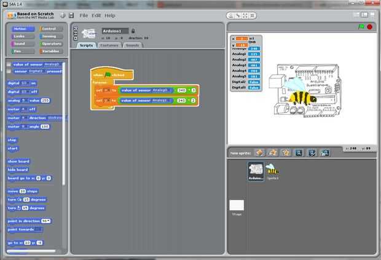Viewport: 381px width, 260px height.
Task: Select the Control block category
Action: tap(51, 29)
